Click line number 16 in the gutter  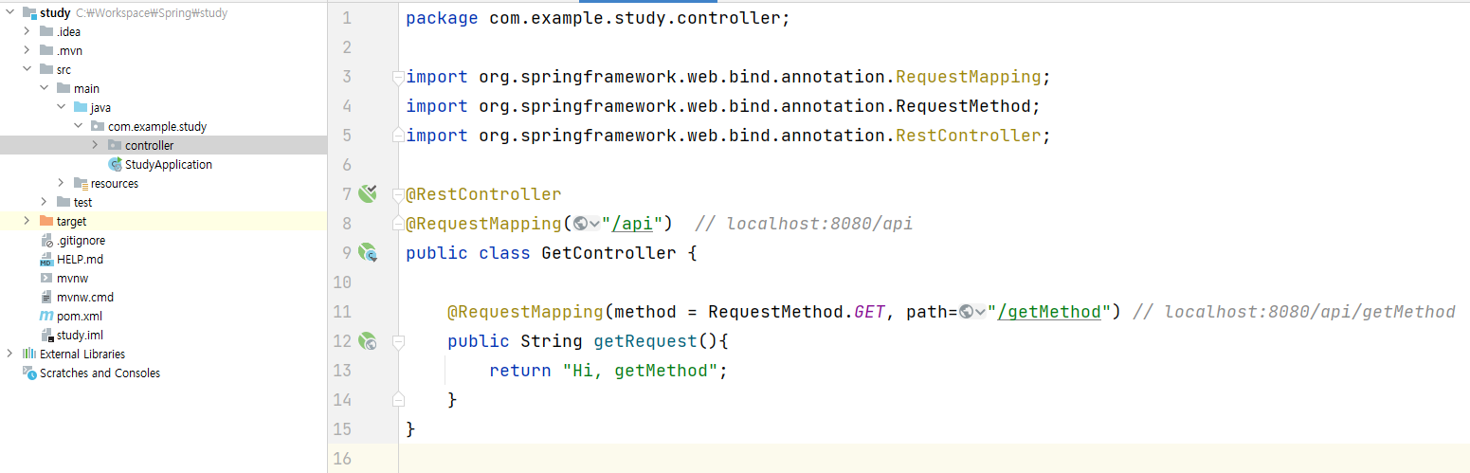pyautogui.click(x=341, y=459)
